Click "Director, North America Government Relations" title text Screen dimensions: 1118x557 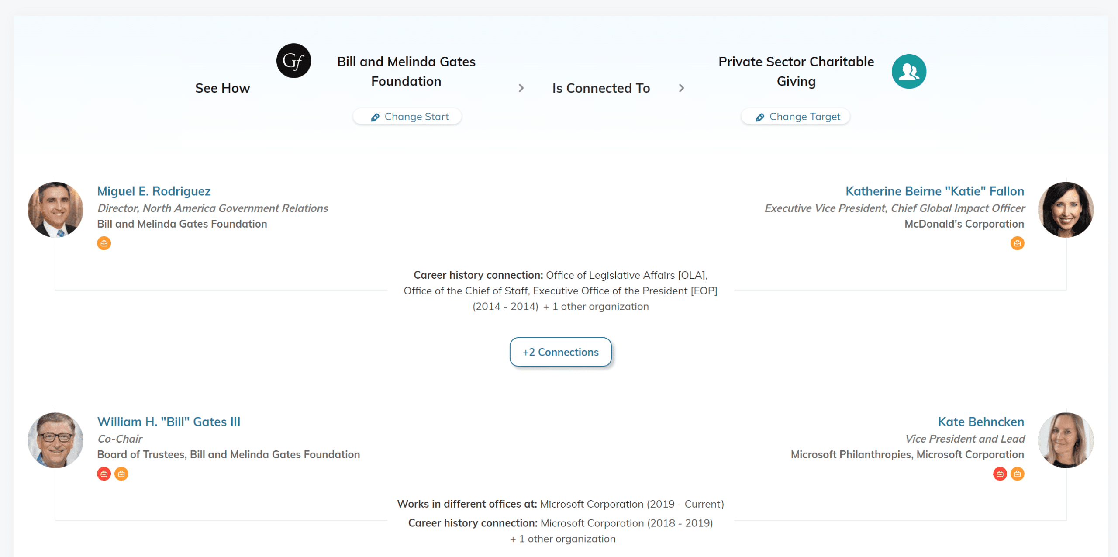click(x=213, y=208)
